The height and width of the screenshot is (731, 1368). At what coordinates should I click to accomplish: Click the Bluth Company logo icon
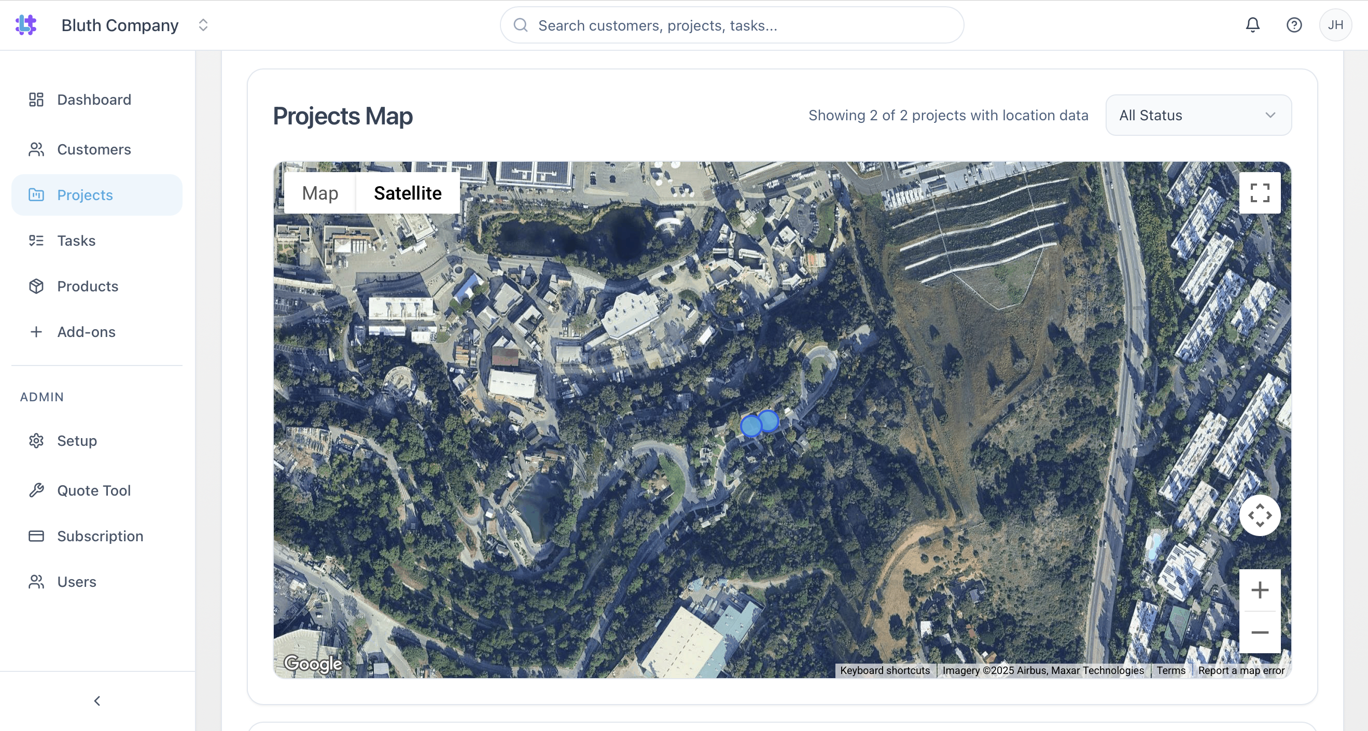[x=25, y=25]
